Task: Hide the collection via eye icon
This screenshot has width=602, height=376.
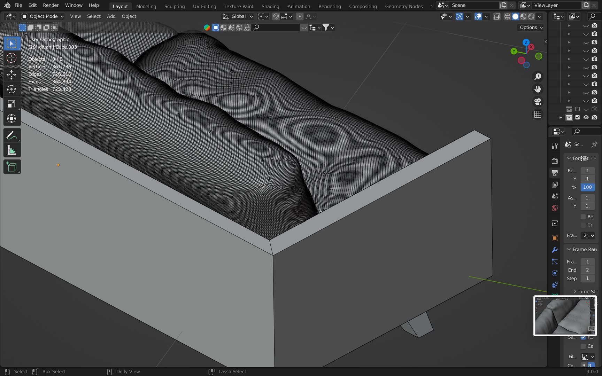Action: [x=586, y=117]
